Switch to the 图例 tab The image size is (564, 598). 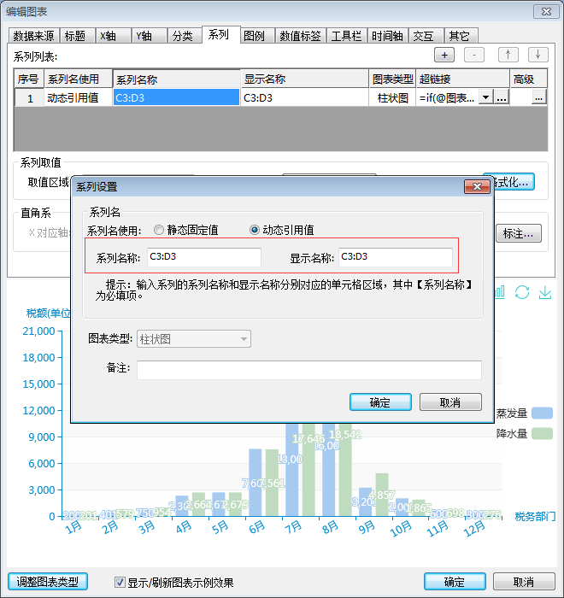(x=254, y=36)
